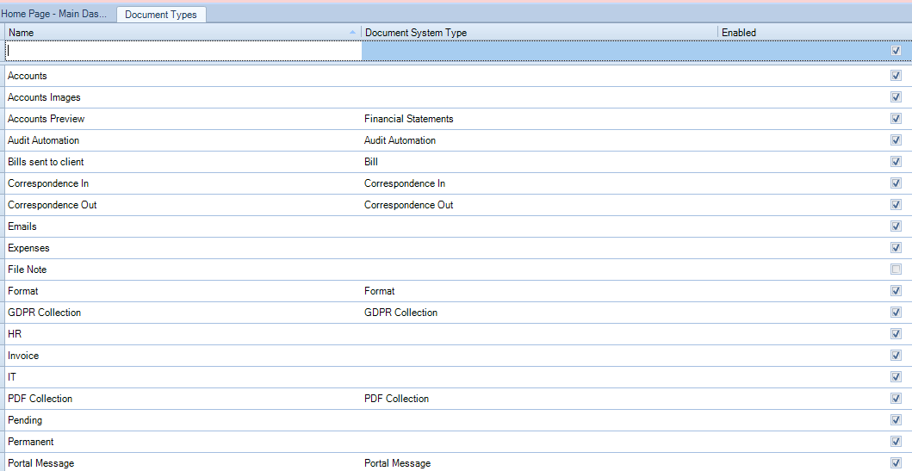Select the Bills sent to client row
This screenshot has width=912, height=471.
point(458,162)
